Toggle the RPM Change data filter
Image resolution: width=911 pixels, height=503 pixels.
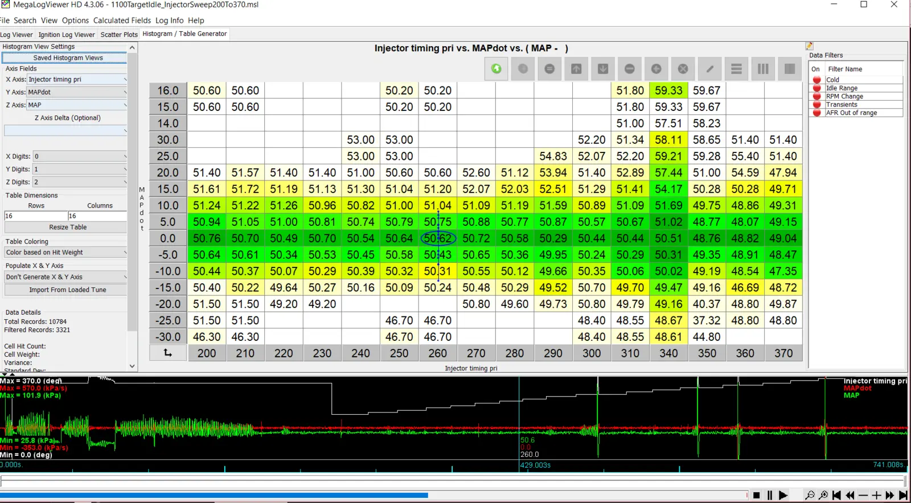816,96
